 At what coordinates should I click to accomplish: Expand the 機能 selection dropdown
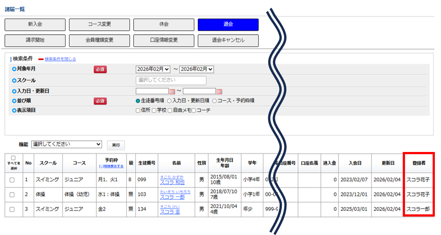click(67, 144)
